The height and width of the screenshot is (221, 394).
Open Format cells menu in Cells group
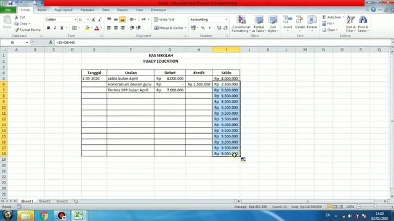pyautogui.click(x=312, y=23)
